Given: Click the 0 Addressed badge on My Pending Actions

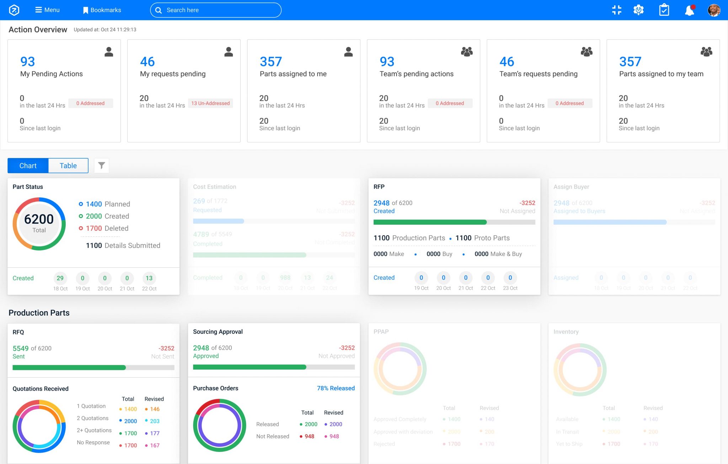Looking at the screenshot, I should (91, 103).
